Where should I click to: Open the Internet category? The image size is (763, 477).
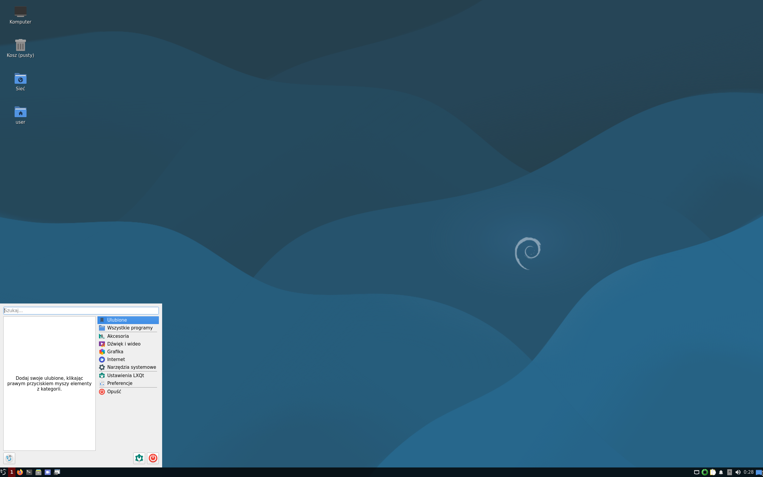pos(128,359)
